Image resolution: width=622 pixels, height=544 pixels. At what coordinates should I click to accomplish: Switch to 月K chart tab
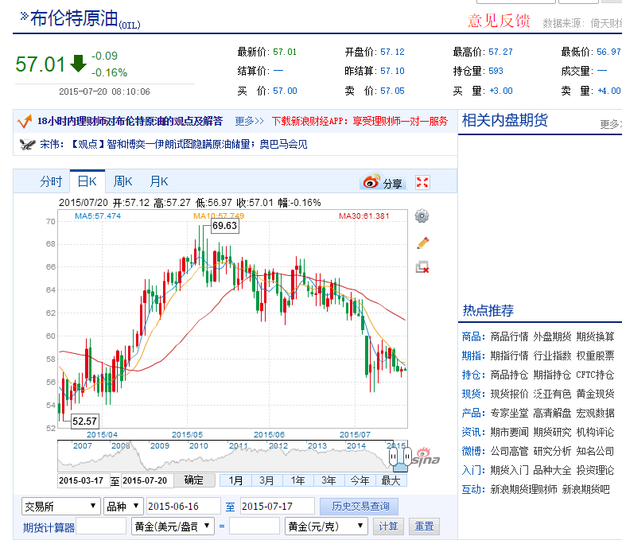(x=158, y=181)
